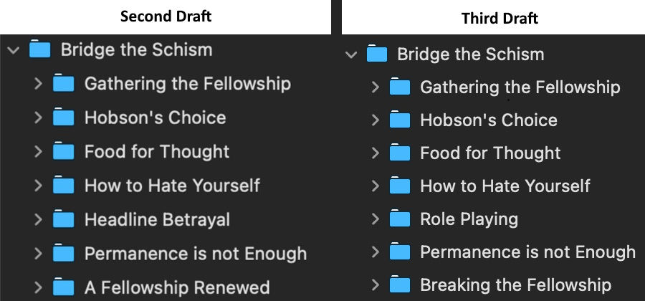Click Third Draft Food for Thought folder icon
645x301 pixels.
(x=400, y=153)
